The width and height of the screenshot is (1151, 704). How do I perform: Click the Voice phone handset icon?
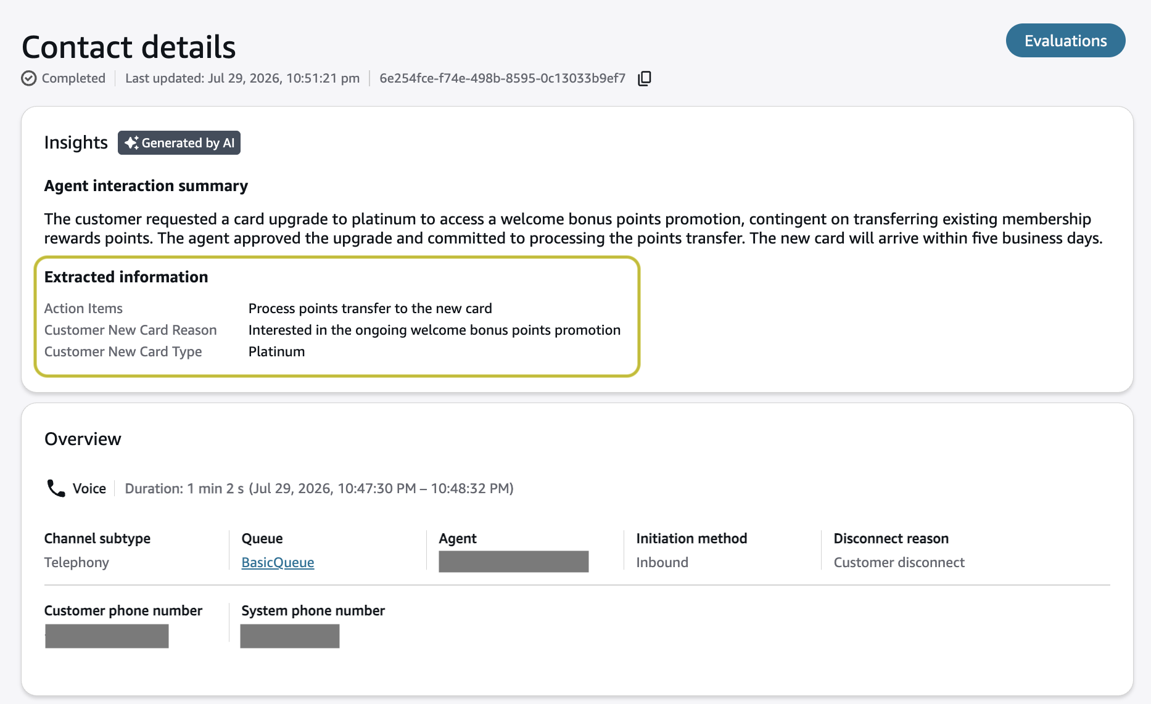pos(56,488)
